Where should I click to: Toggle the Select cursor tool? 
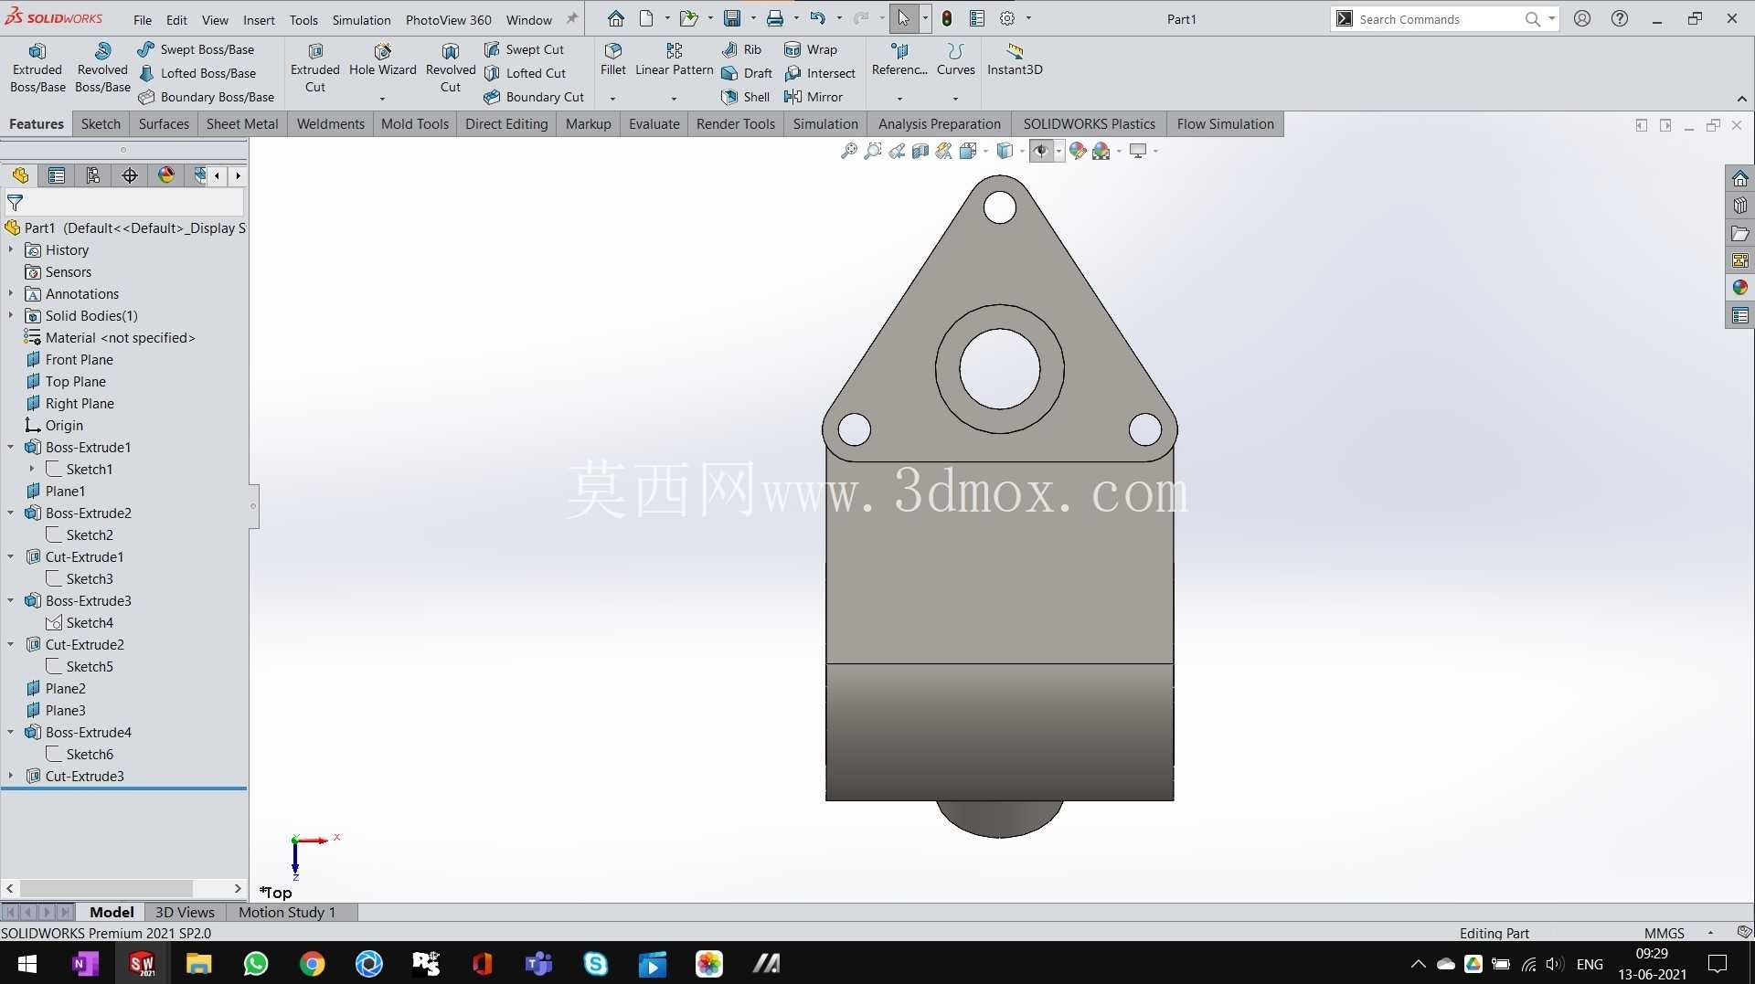coord(903,18)
